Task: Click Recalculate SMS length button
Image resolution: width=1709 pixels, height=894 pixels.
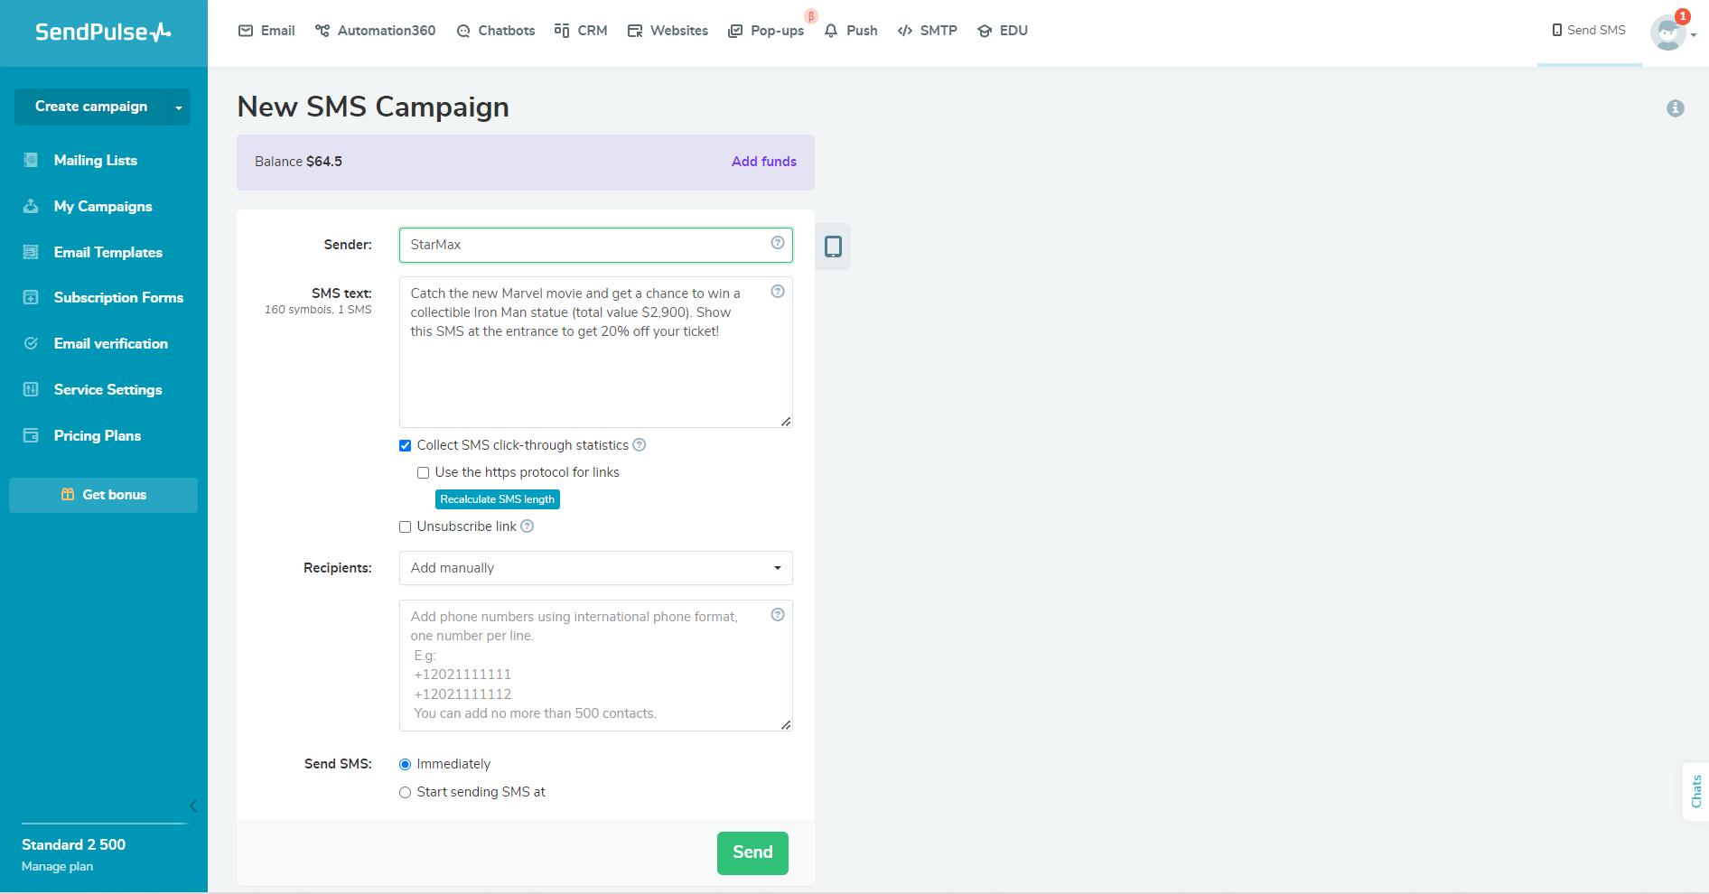Action: (x=498, y=499)
